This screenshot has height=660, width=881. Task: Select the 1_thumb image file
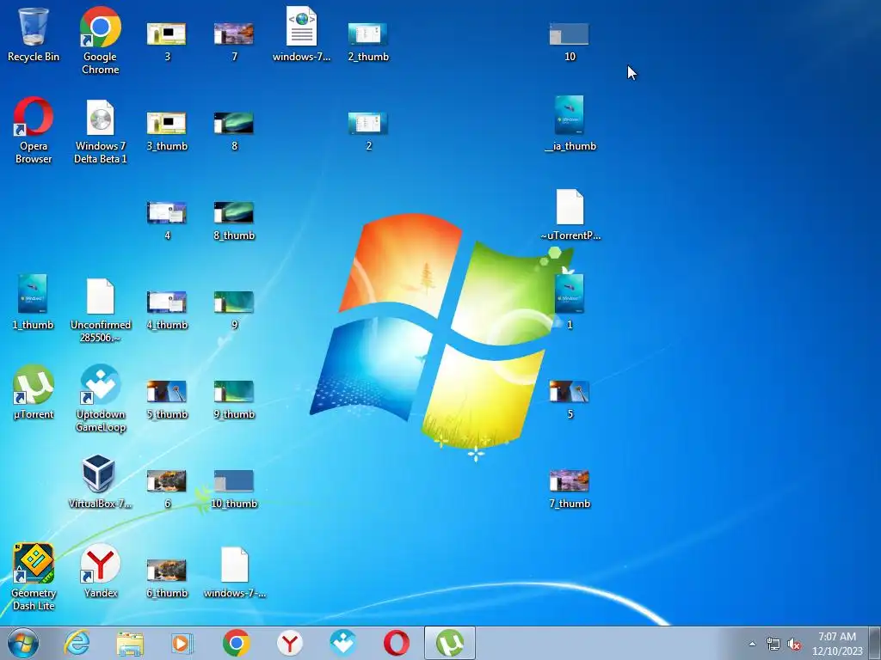point(34,302)
